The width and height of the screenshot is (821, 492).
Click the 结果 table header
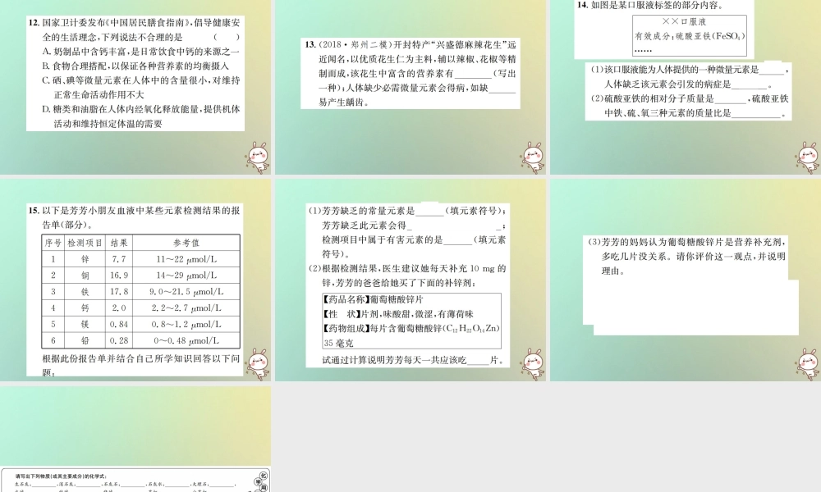click(119, 243)
